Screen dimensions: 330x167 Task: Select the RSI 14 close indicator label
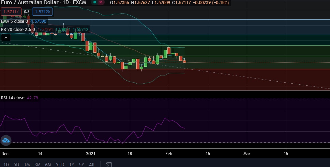tap(13, 98)
